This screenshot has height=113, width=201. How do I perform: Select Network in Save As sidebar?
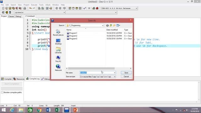click(58, 68)
